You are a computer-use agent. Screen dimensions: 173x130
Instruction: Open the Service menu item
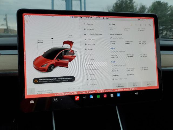pyautogui.click(x=91, y=79)
